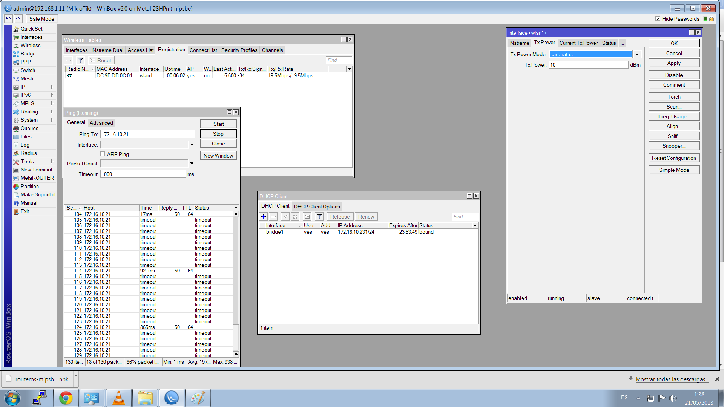Click the add (plus) icon in DHCP Client
This screenshot has height=407, width=724.
[x=264, y=217]
